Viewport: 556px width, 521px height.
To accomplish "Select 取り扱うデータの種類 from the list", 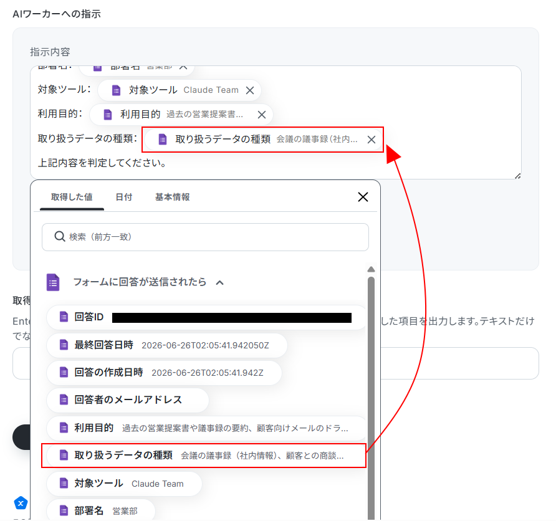I will coord(204,456).
